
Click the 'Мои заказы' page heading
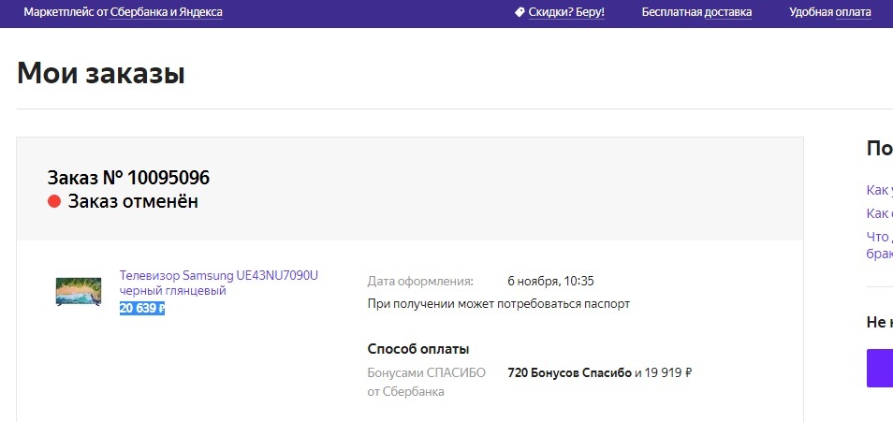coord(101,73)
